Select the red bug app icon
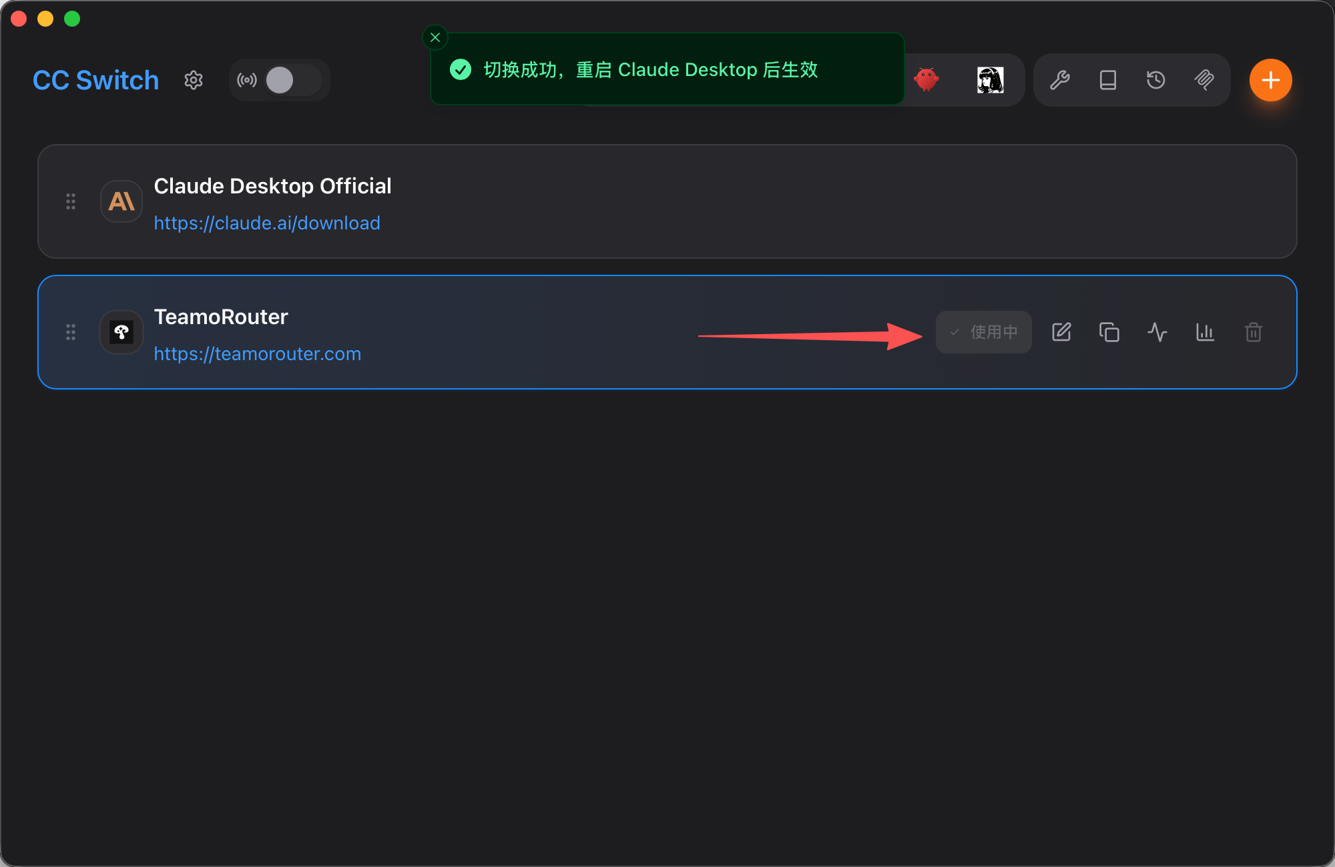This screenshot has width=1335, height=867. point(926,80)
